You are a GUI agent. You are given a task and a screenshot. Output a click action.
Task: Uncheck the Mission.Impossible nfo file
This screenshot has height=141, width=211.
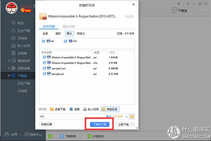[x=44, y=63]
